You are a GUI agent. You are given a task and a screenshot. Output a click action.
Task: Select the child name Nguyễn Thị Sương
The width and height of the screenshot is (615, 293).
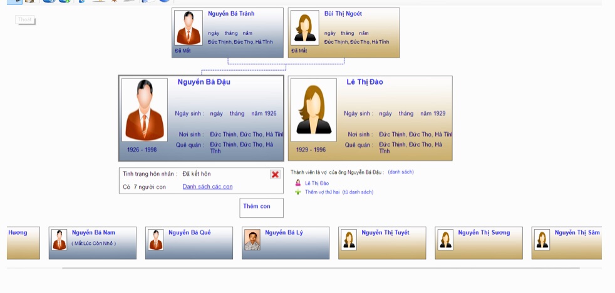click(x=484, y=233)
